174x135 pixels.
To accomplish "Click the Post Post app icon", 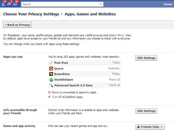I will click(51, 63).
